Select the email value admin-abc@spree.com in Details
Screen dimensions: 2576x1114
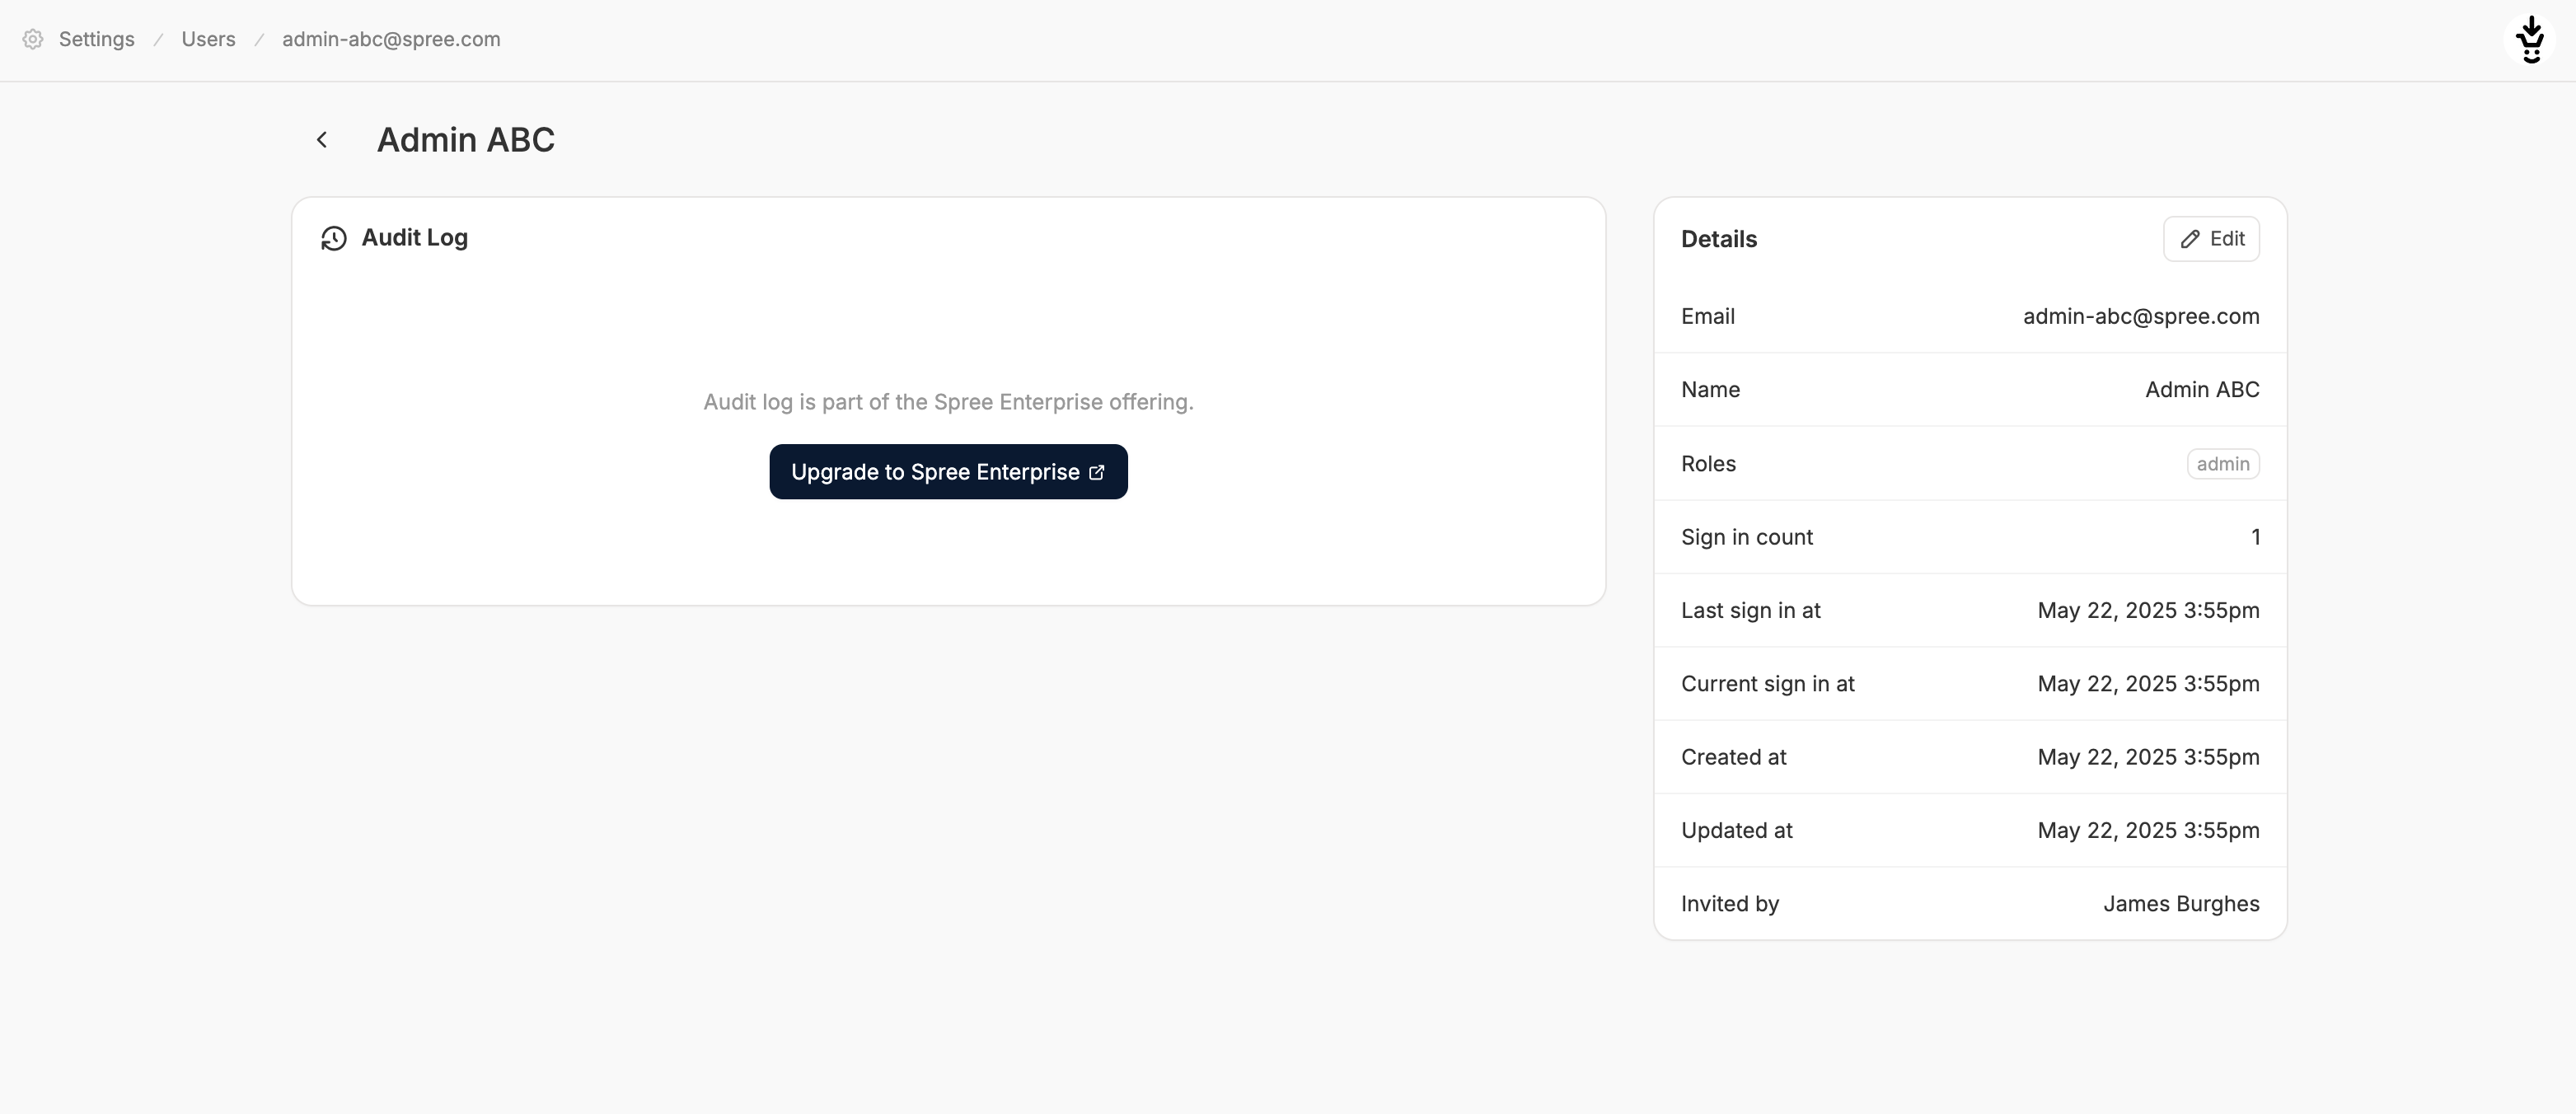pos(2141,316)
